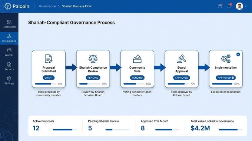
Task: Click the Board Approval gavel icon
Action: tap(182, 59)
